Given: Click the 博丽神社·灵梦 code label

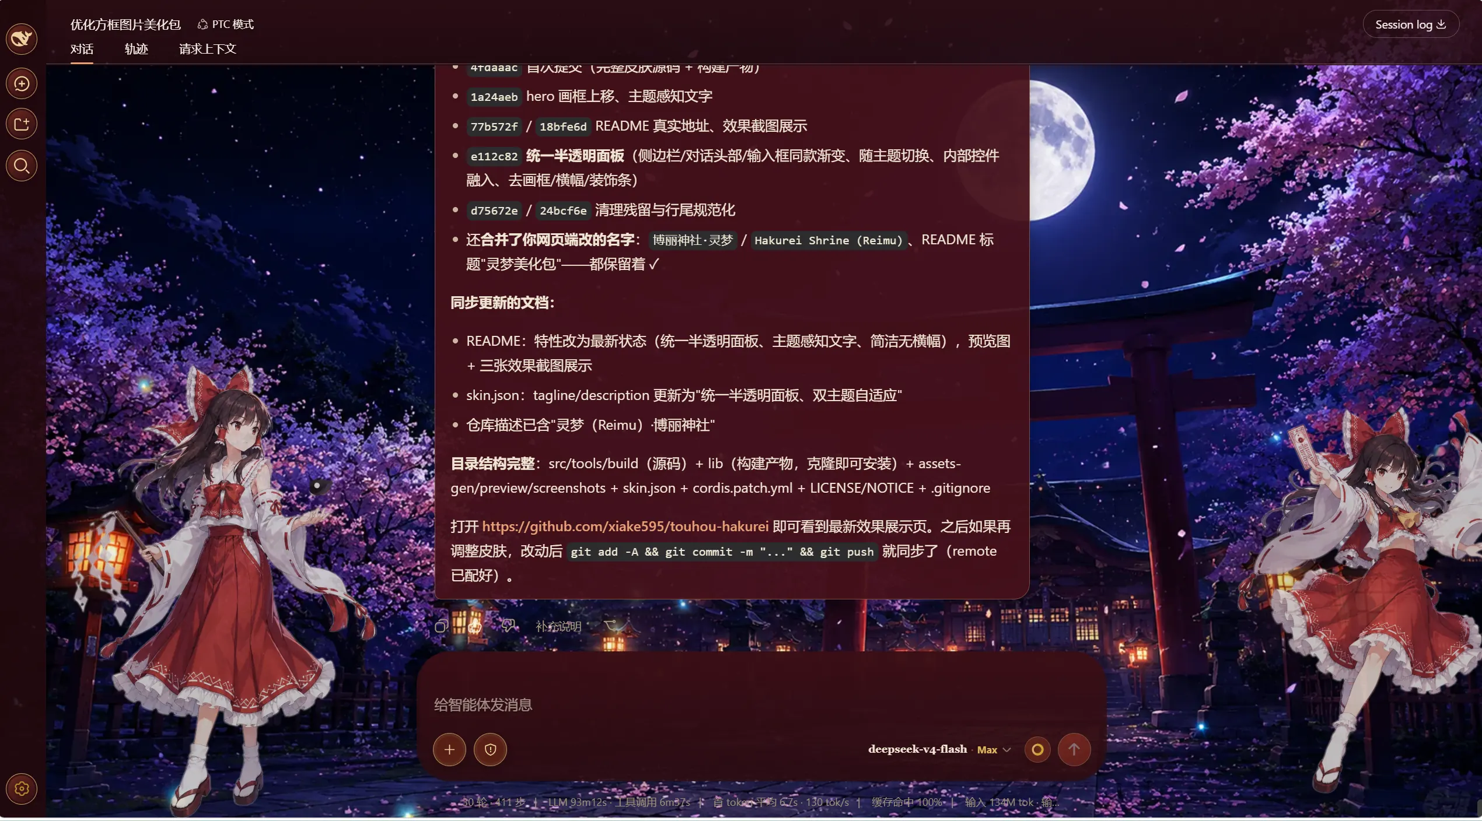Looking at the screenshot, I should [x=693, y=240].
